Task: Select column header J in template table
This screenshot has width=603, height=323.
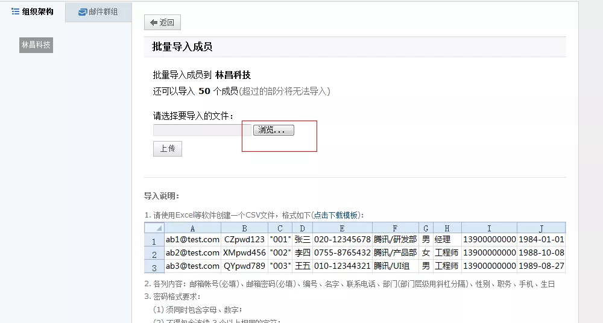Action: 541,228
